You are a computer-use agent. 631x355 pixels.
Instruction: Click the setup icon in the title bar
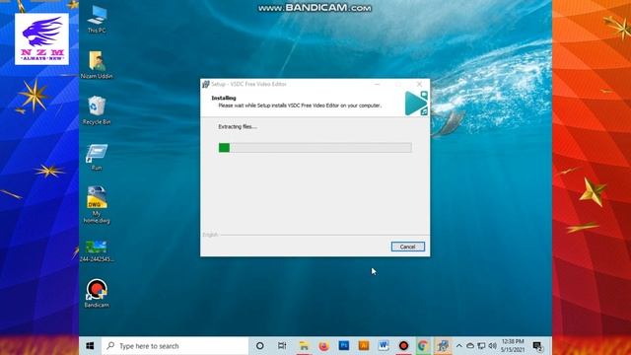[206, 84]
